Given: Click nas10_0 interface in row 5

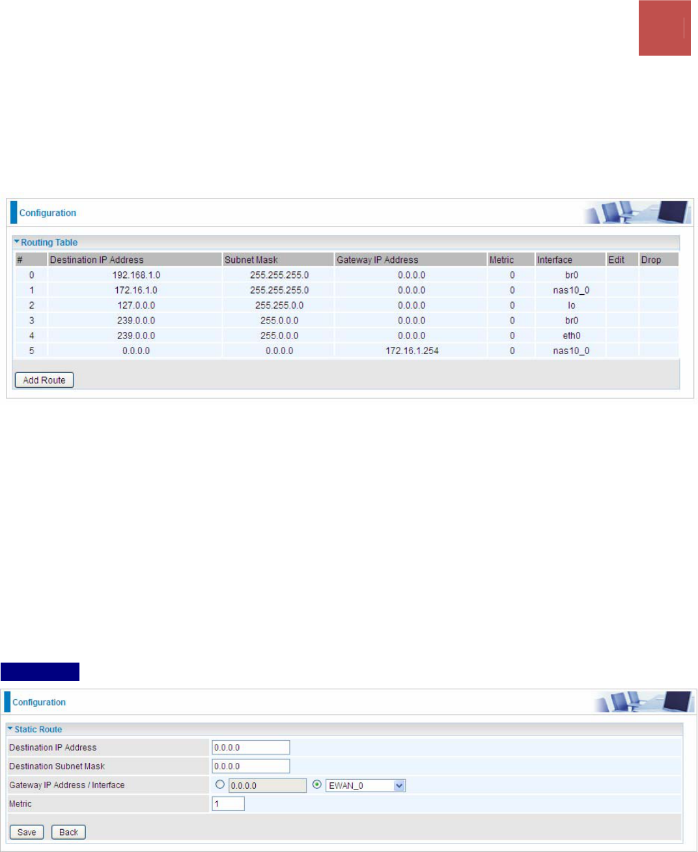Looking at the screenshot, I should 571,351.
